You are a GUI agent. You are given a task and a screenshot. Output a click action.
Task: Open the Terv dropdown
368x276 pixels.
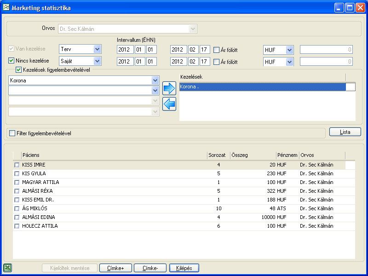point(97,49)
